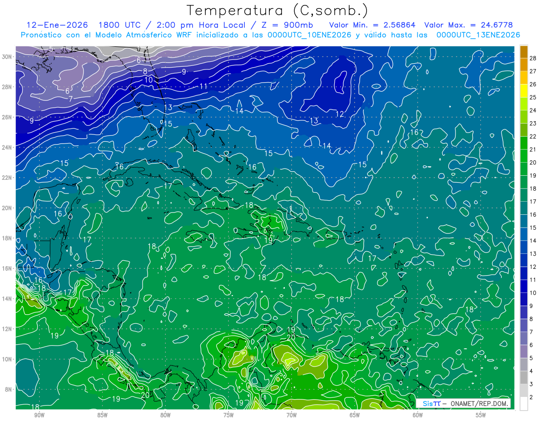Click the brown-orange legend swatch above 28
Viewport: 545px width, 421px height.
(x=524, y=52)
